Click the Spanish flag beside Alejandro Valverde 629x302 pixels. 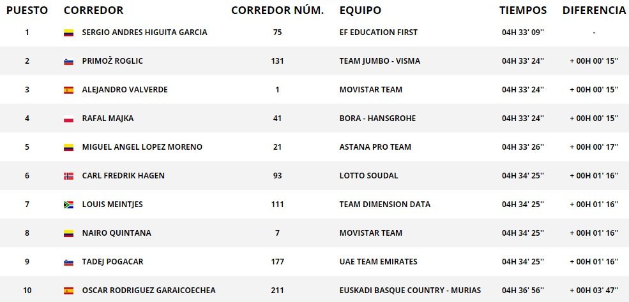point(68,90)
